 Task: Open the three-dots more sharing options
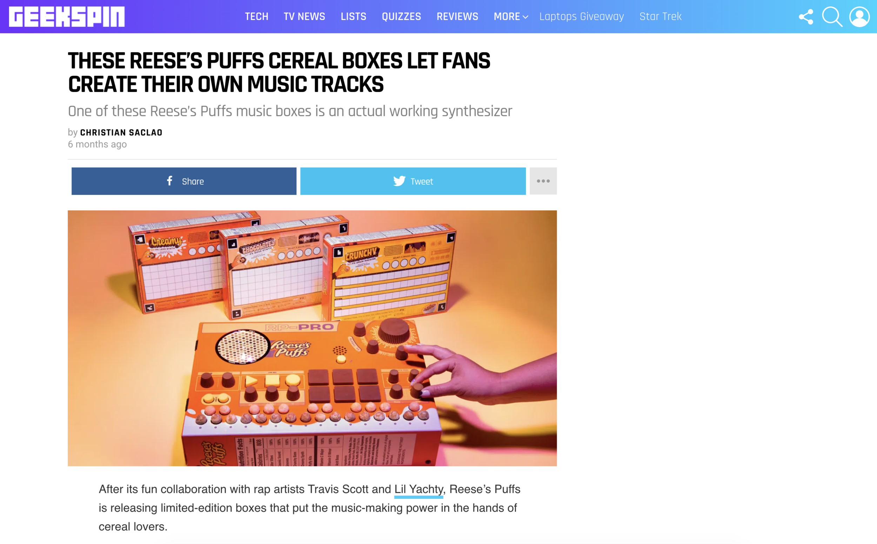click(543, 181)
